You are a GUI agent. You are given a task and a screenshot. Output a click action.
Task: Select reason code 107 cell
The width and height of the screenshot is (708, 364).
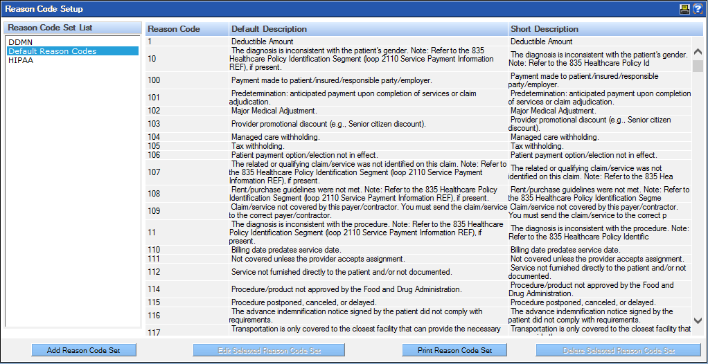coord(187,172)
